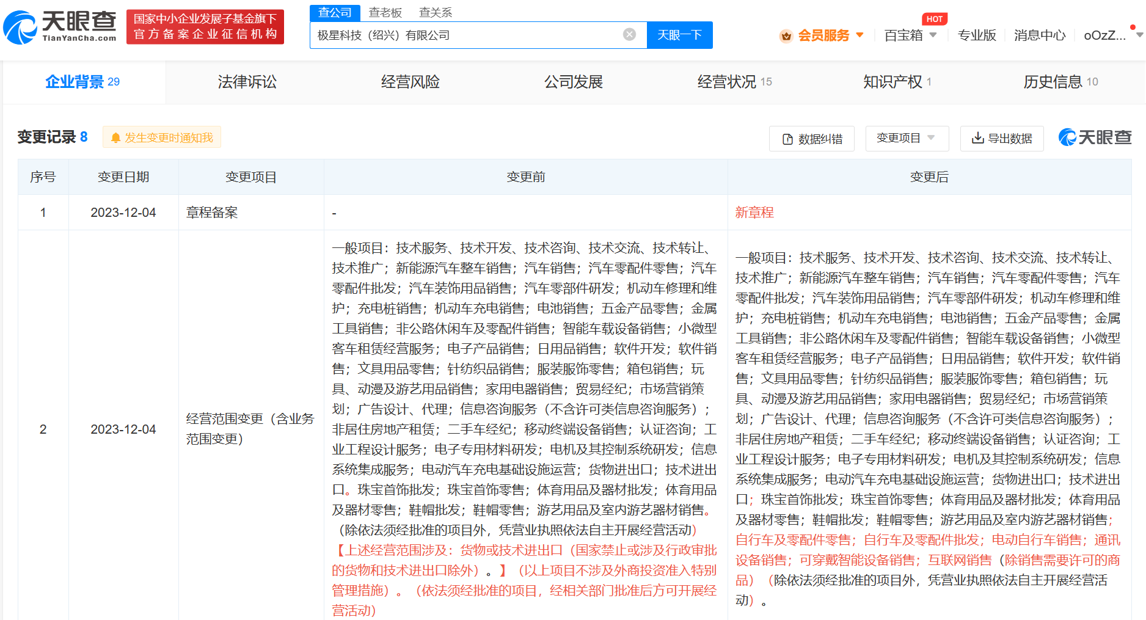
Task: Expand the 会员服务 dropdown
Action: click(x=860, y=35)
